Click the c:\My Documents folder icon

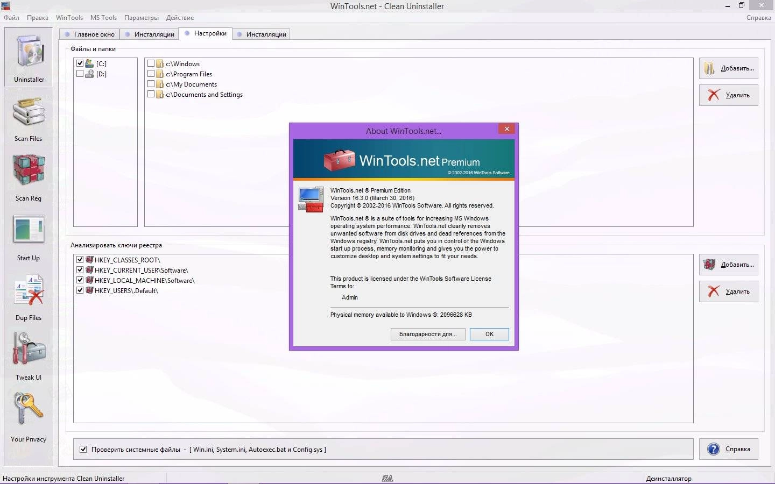(160, 84)
